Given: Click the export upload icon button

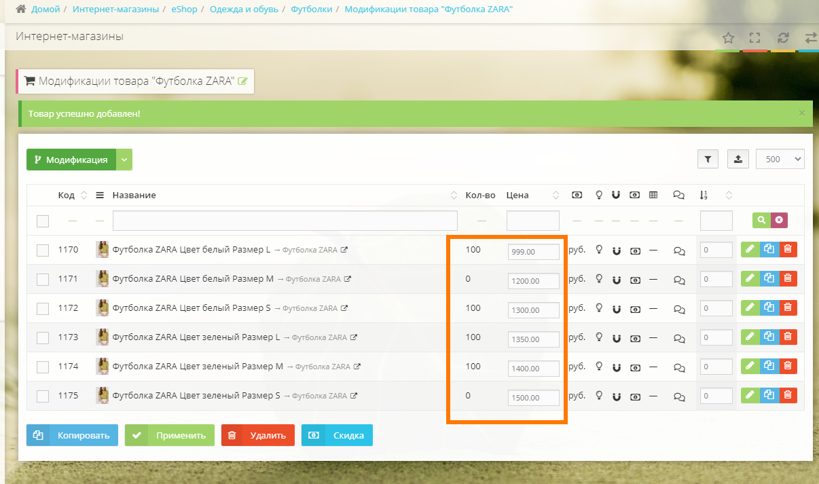Looking at the screenshot, I should [x=738, y=159].
